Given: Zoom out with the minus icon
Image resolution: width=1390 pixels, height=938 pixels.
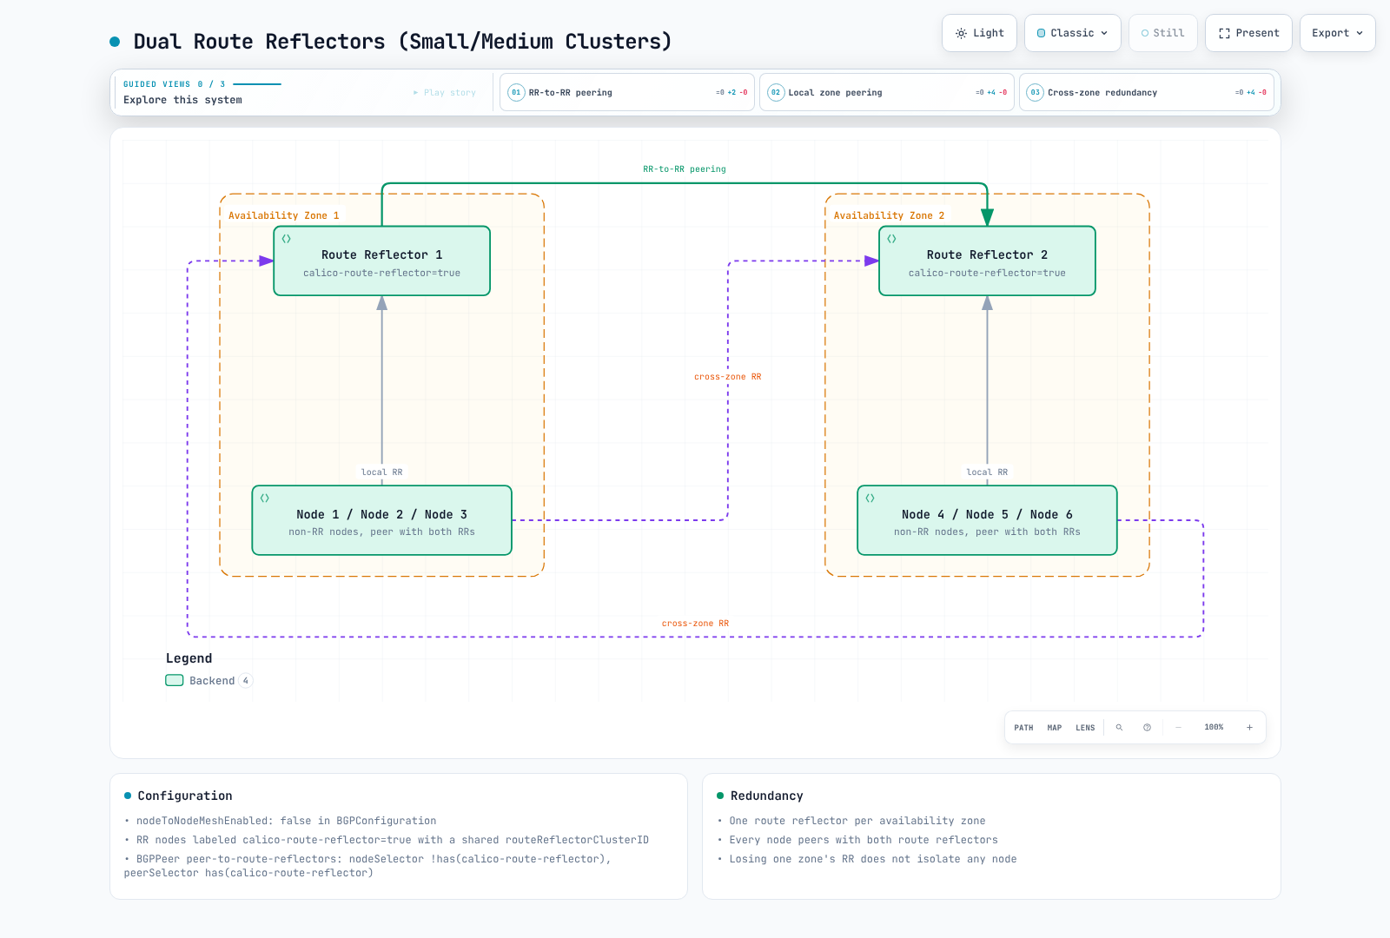Looking at the screenshot, I should click(1178, 728).
